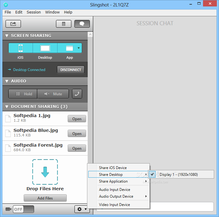The height and width of the screenshot is (217, 219).
Task: Open the Help menu
Action: point(68,12)
